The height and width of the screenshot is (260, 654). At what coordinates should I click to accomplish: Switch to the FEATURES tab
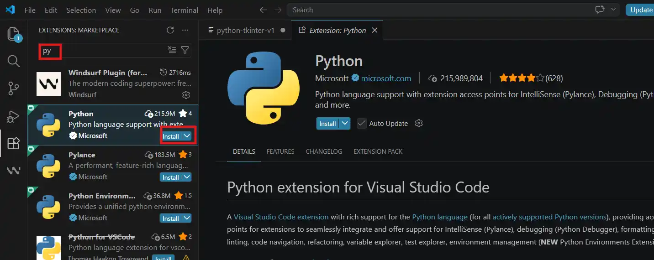280,151
